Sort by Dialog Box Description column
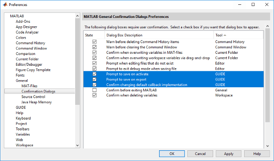This screenshot has width=274, height=161. point(159,35)
